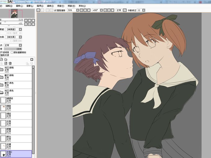This screenshot has width=211, height=158.
Task: Open the 圖層(L) menu
Action: [x=30, y=6]
